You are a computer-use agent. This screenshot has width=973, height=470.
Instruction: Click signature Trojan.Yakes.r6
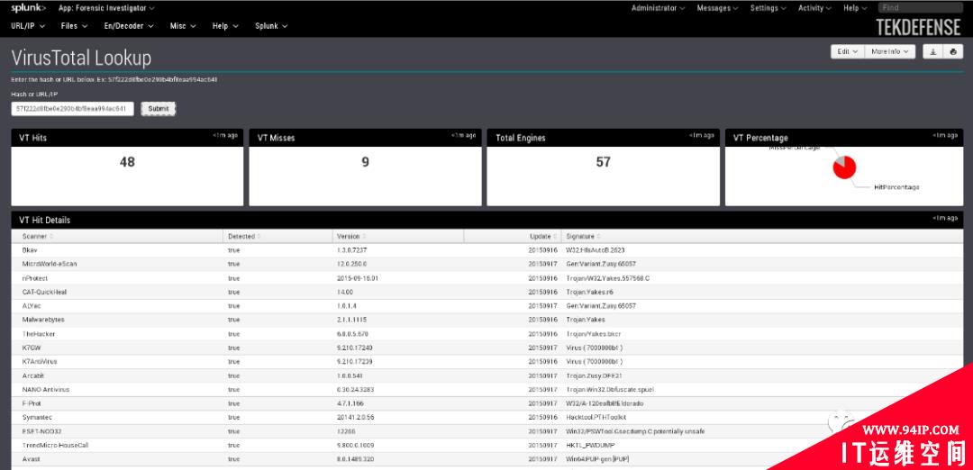590,292
